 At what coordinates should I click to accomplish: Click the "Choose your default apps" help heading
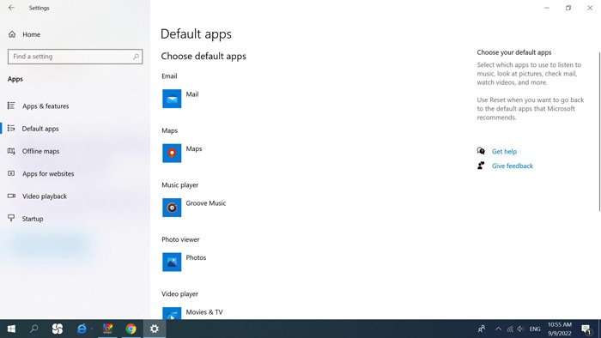(514, 52)
